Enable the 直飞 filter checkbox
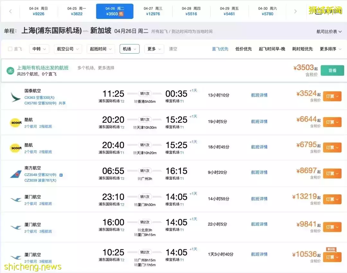 [x=10, y=49]
